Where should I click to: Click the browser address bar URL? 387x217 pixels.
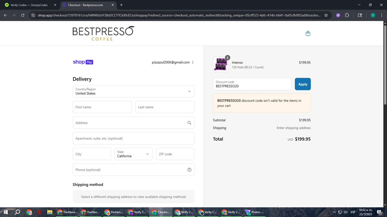point(179,15)
